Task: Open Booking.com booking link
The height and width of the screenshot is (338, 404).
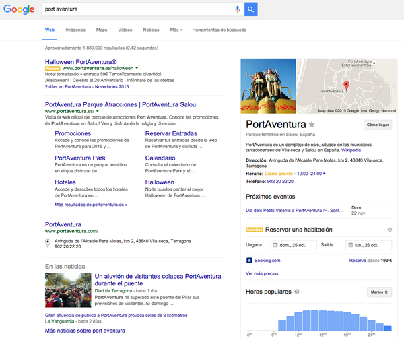Action: [x=267, y=261]
